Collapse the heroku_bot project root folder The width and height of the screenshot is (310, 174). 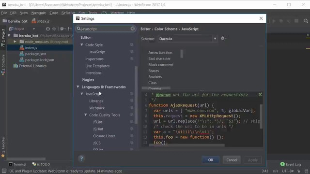click(x=9, y=36)
